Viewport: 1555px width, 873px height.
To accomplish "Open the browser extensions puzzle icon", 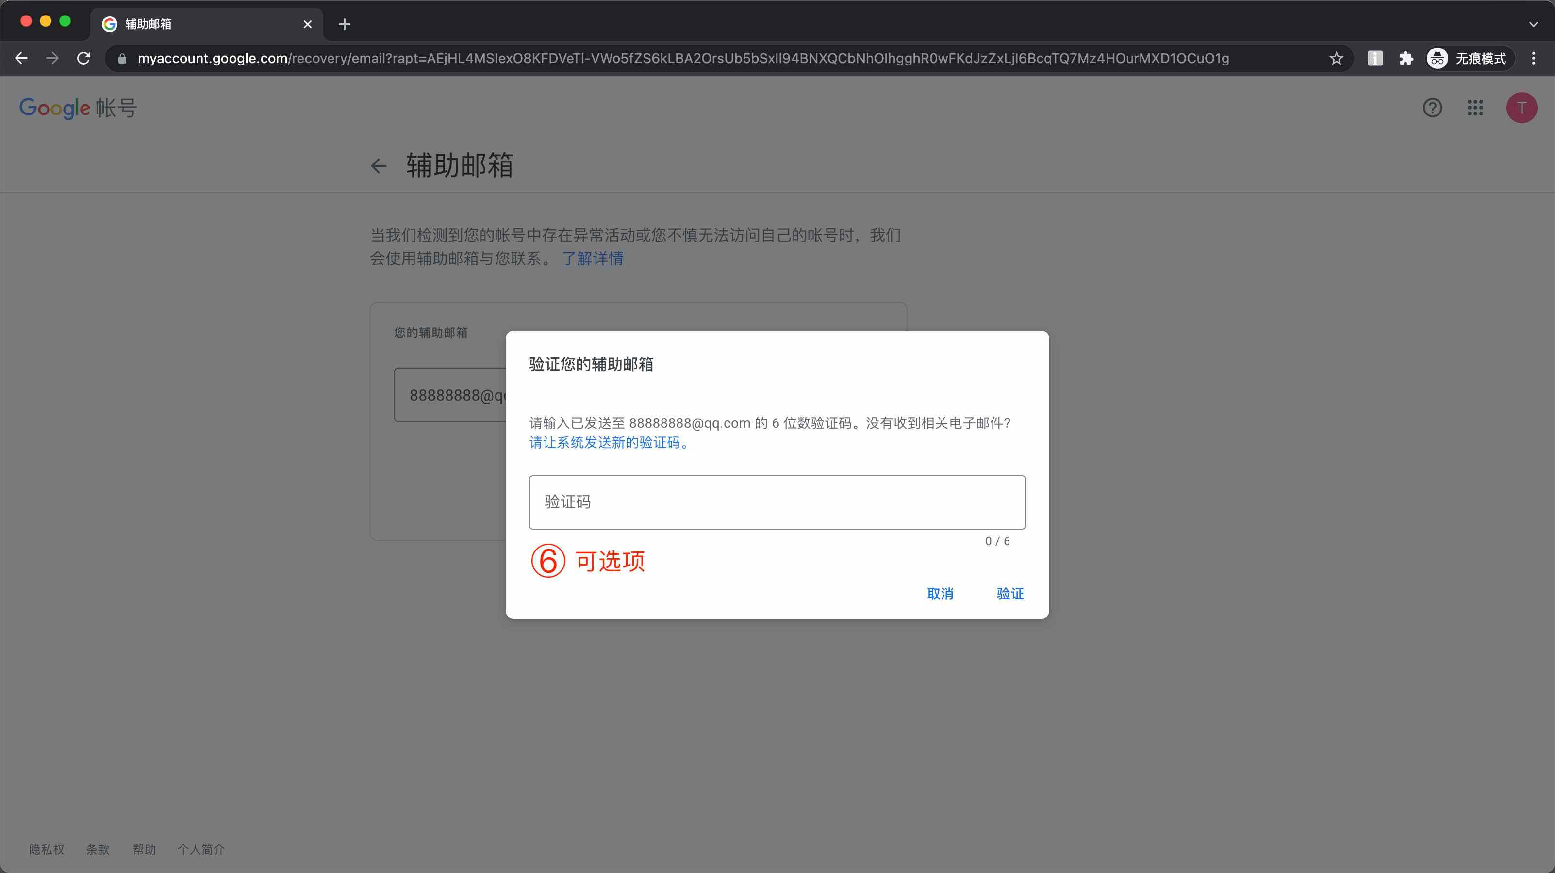I will [x=1406, y=58].
